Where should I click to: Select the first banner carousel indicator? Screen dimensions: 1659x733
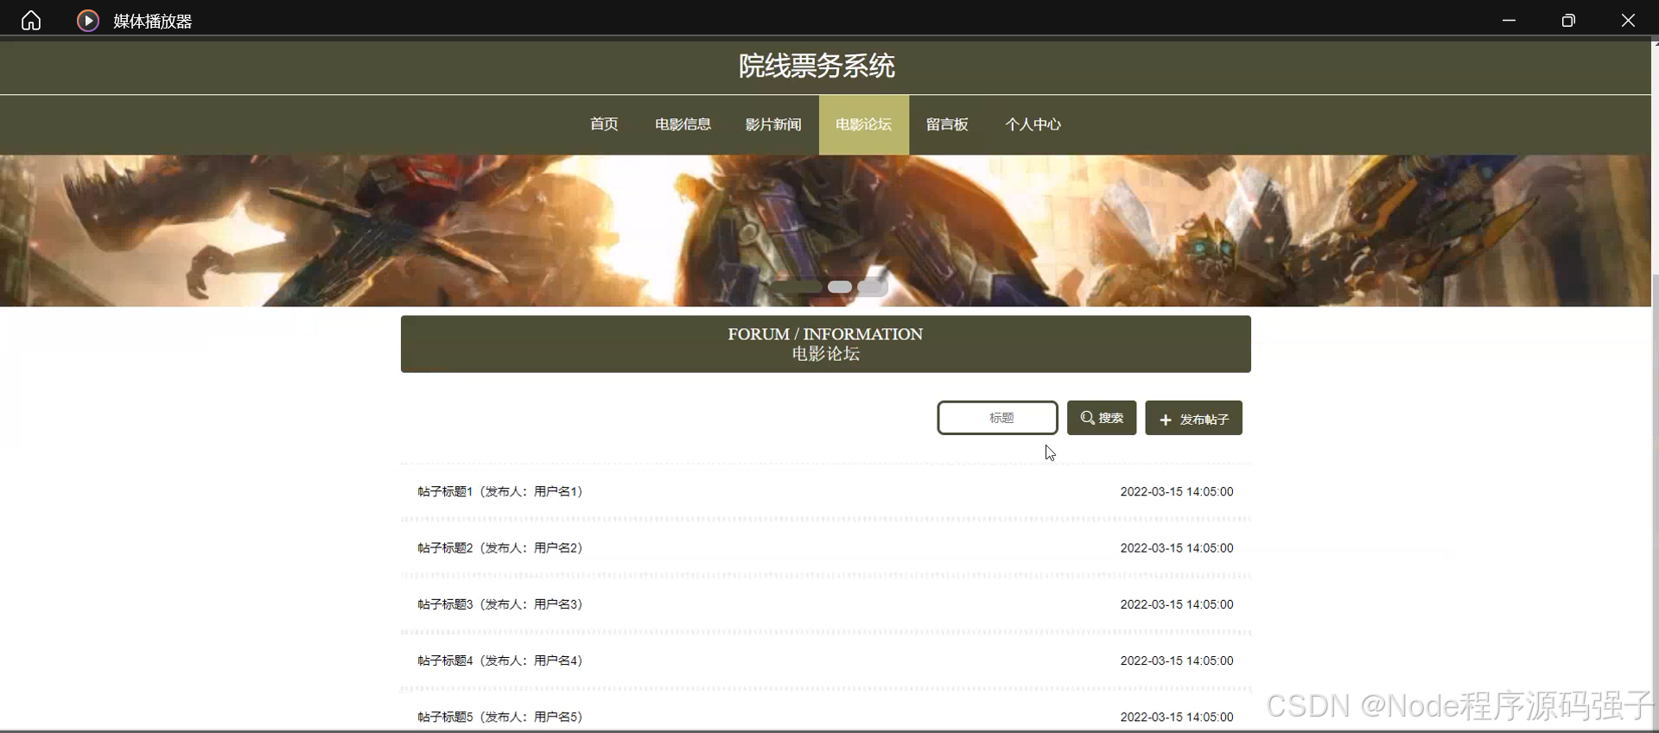[797, 287]
